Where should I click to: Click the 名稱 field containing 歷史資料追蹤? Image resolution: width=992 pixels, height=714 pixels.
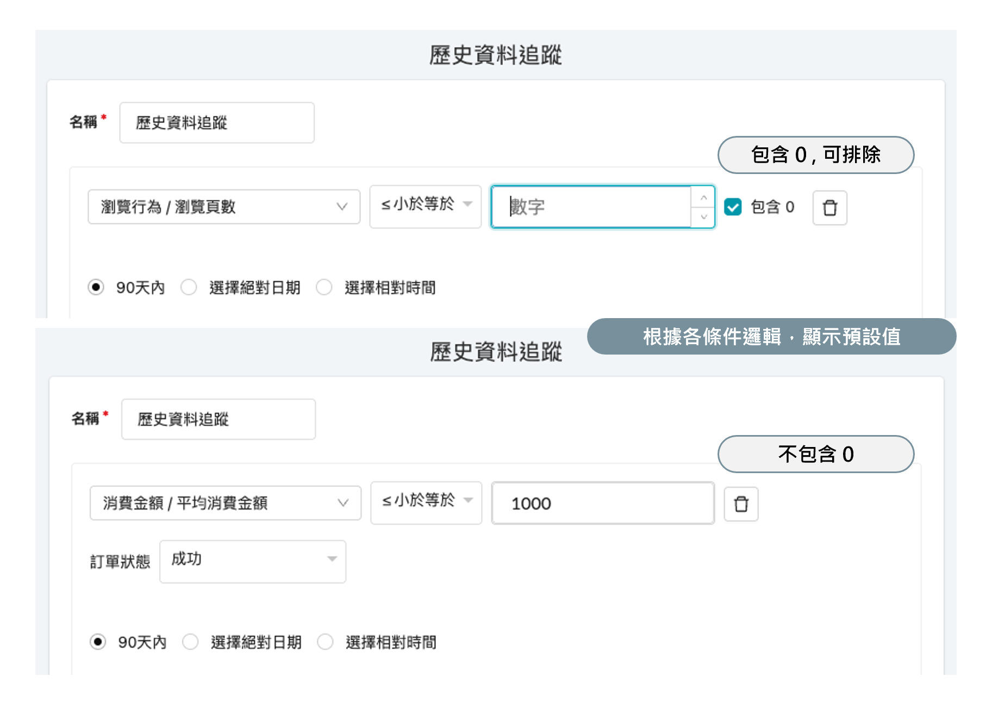click(x=216, y=123)
